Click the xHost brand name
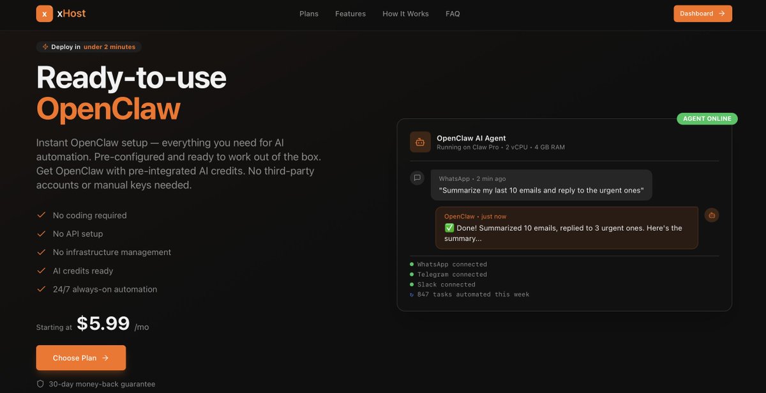766x393 pixels. click(71, 13)
